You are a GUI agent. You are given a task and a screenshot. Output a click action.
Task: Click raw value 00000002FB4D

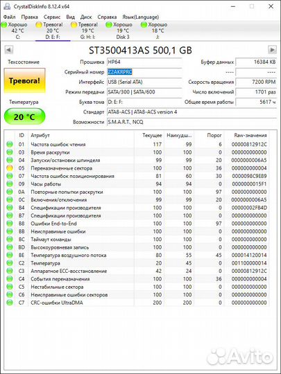[x=249, y=208]
